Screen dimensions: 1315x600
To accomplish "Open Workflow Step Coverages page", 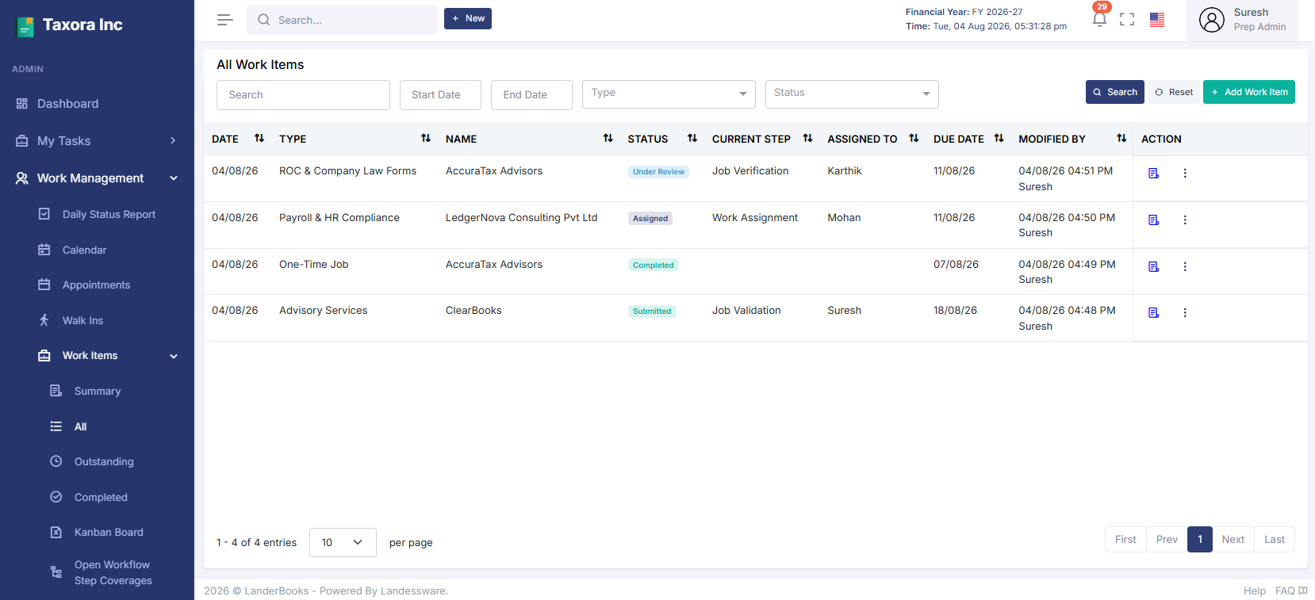I will point(113,572).
